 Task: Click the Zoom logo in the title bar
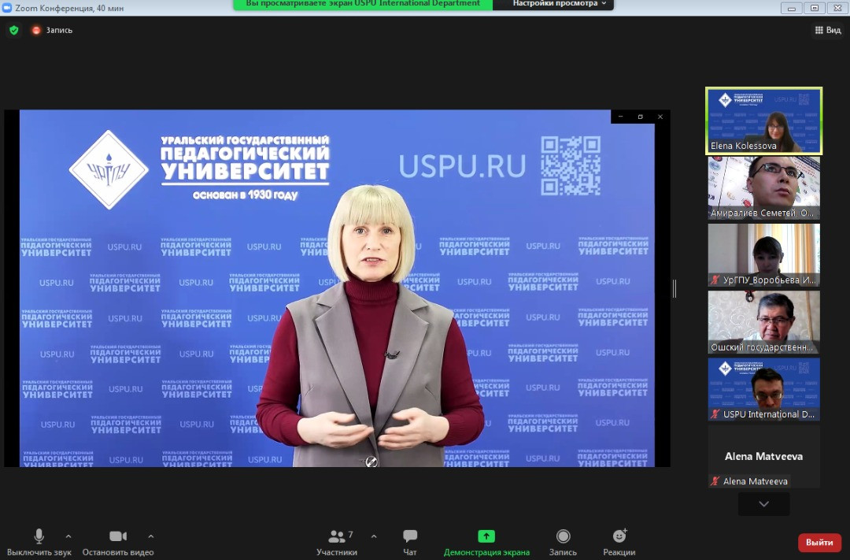7,7
